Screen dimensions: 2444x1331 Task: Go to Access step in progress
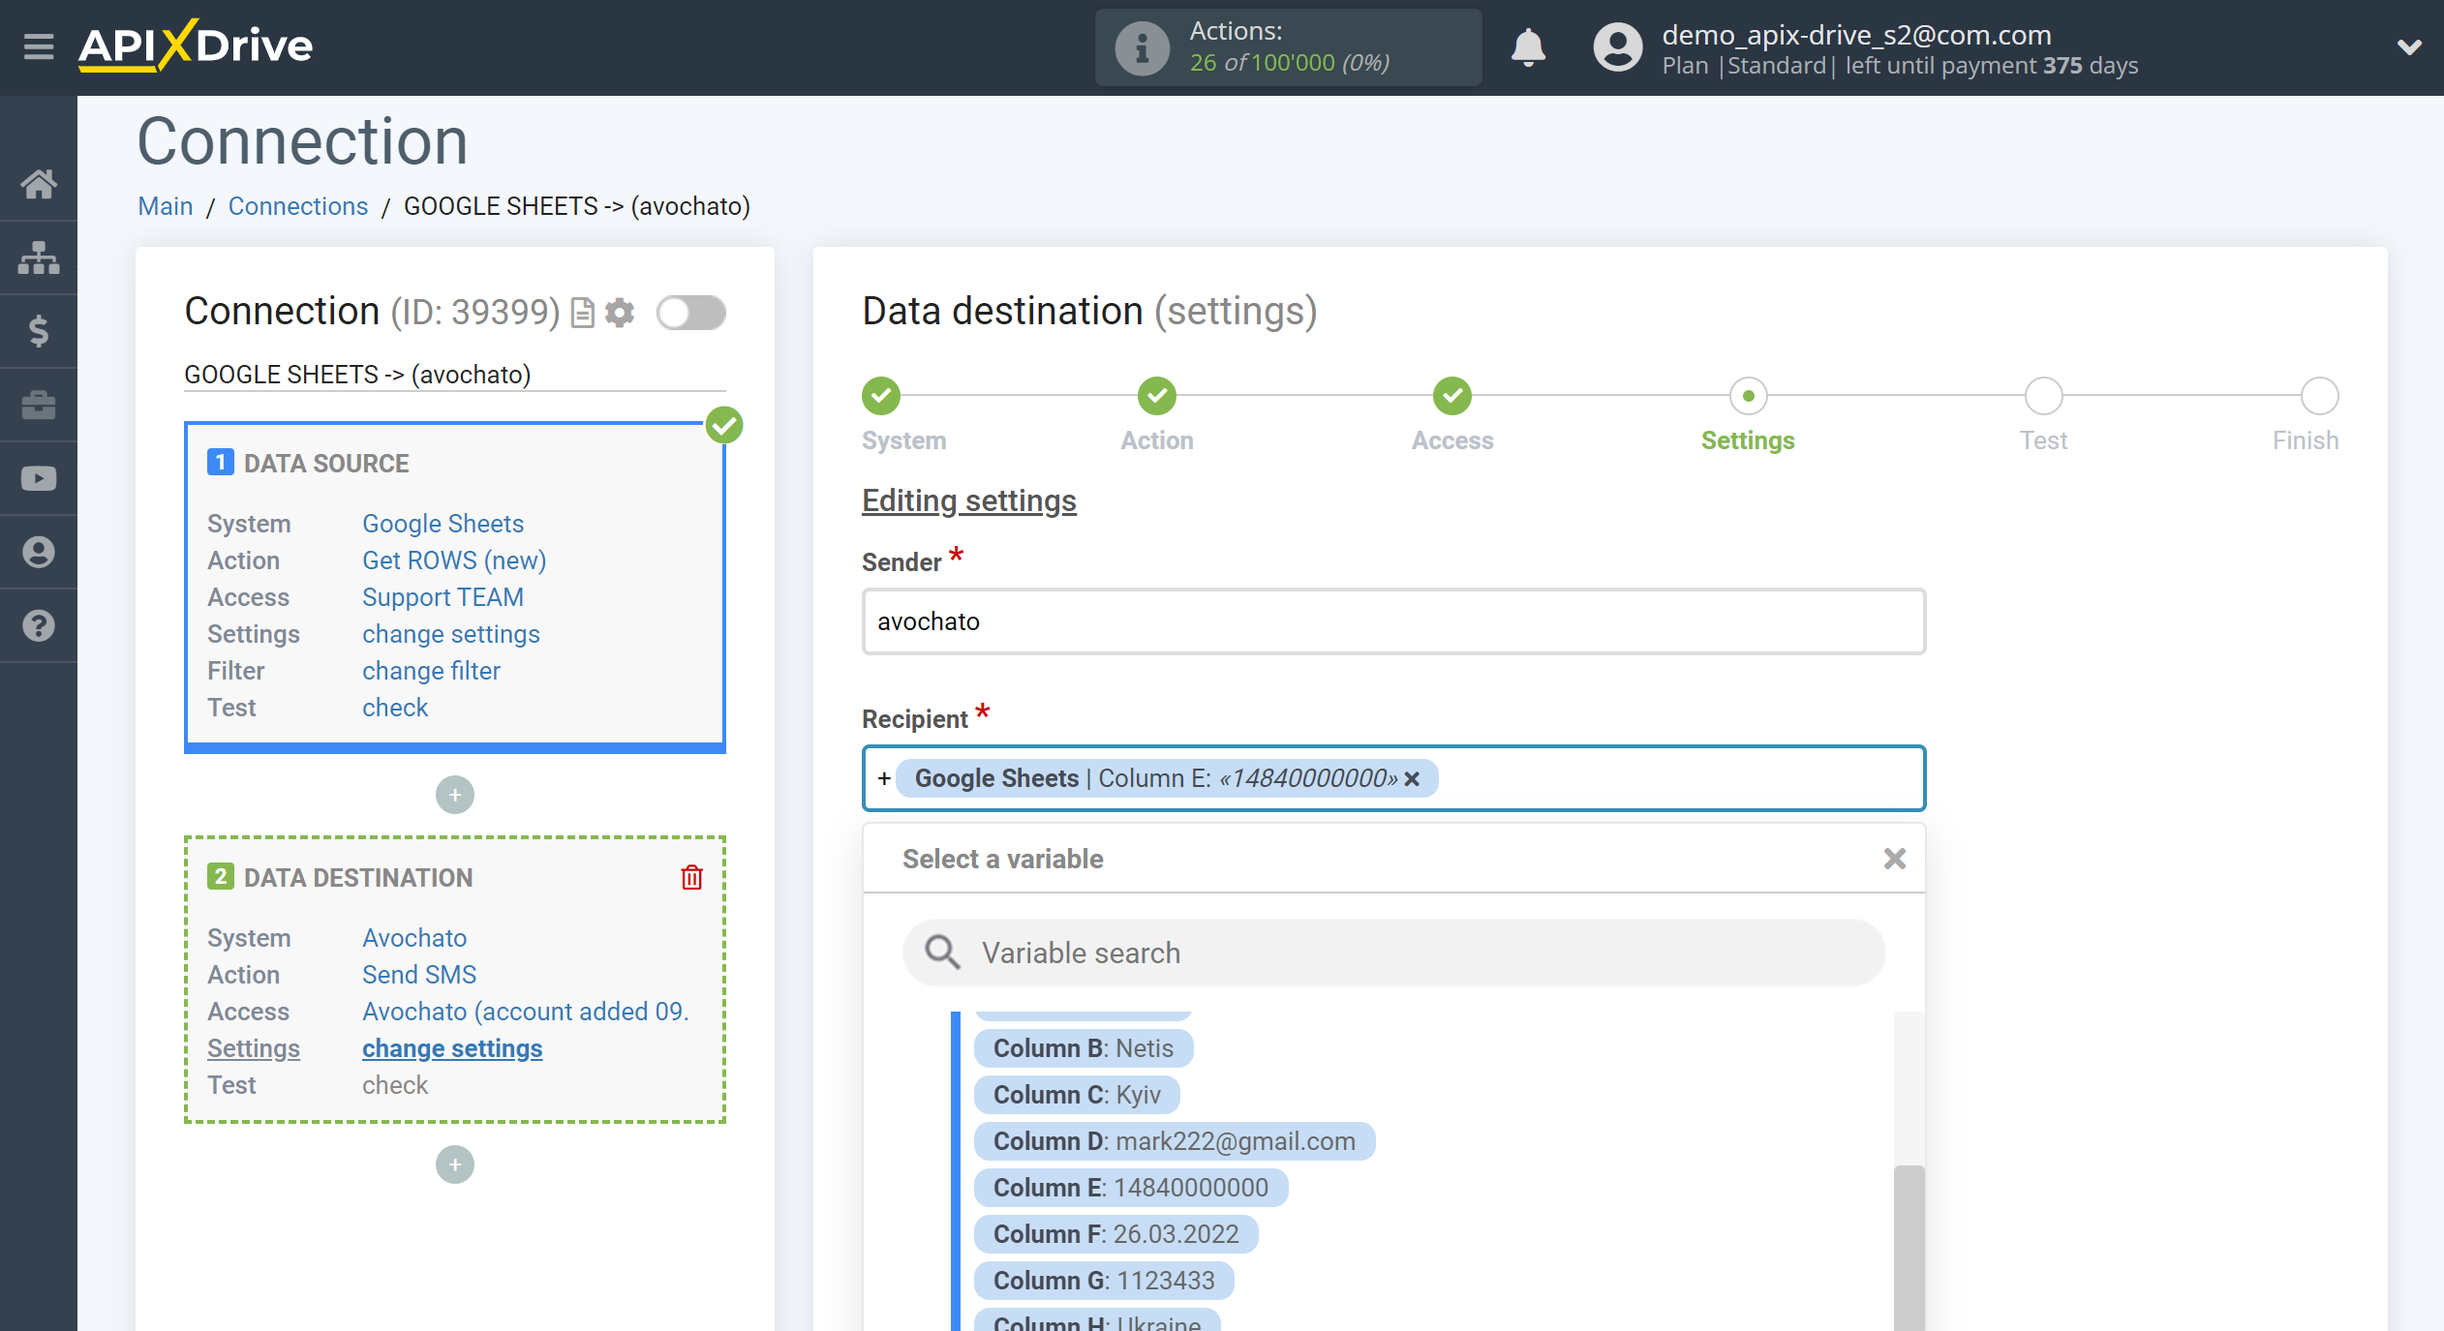tap(1452, 396)
